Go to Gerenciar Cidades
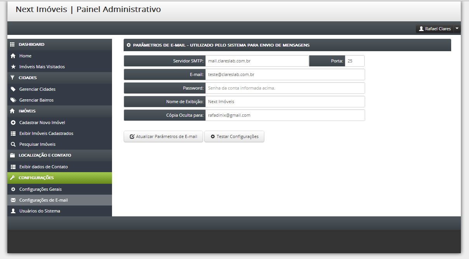 [x=60, y=89]
